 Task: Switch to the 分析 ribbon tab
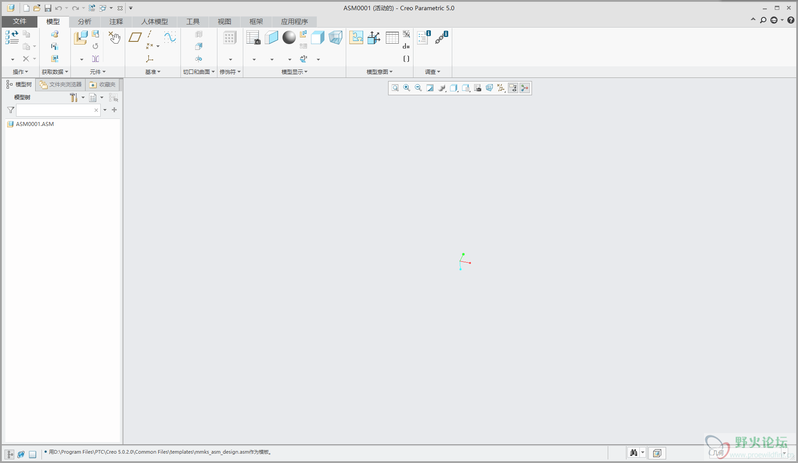coord(85,21)
